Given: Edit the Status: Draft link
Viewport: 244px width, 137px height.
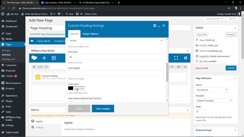Looking at the screenshot, I should [213, 40].
